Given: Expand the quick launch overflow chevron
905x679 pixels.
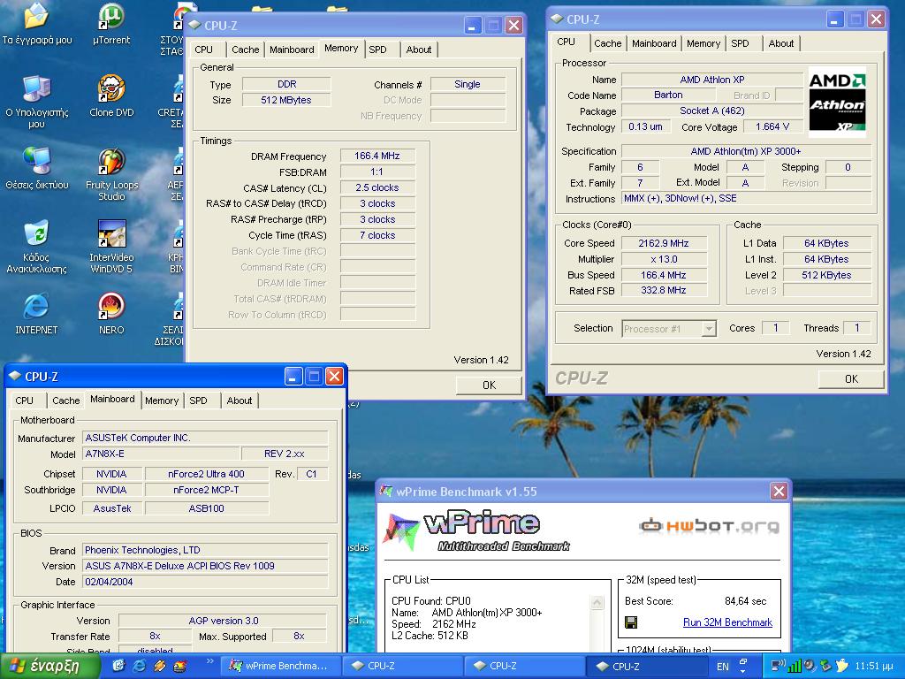Looking at the screenshot, I should point(209,661).
